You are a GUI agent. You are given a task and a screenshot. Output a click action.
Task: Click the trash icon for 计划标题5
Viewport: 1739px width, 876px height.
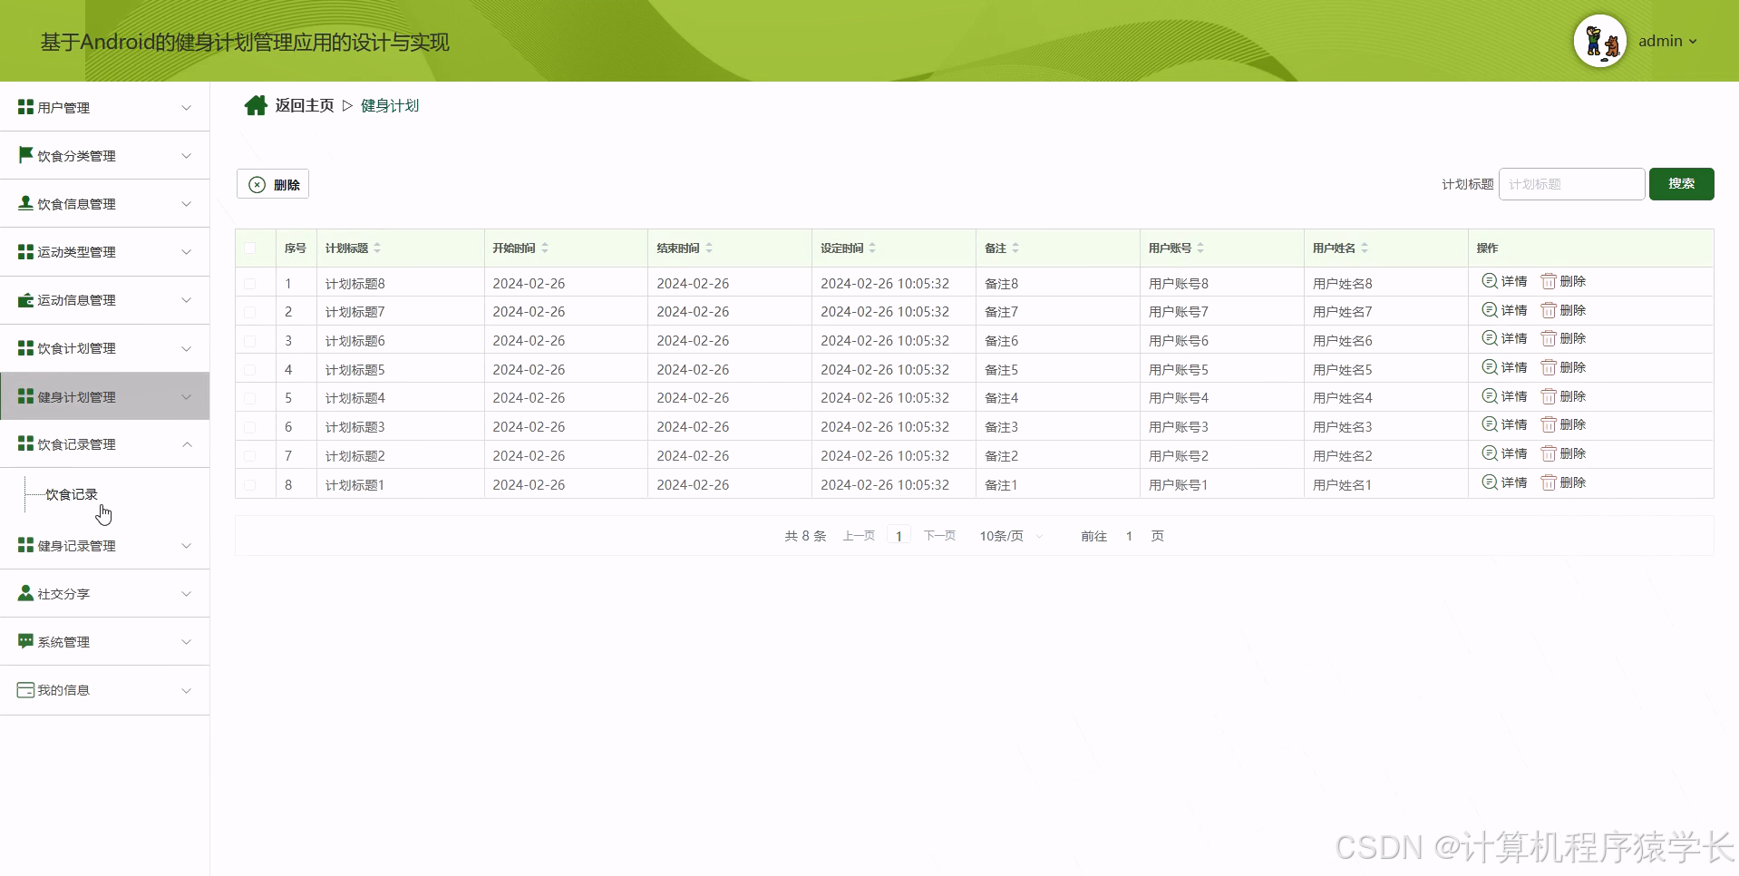coord(1549,367)
